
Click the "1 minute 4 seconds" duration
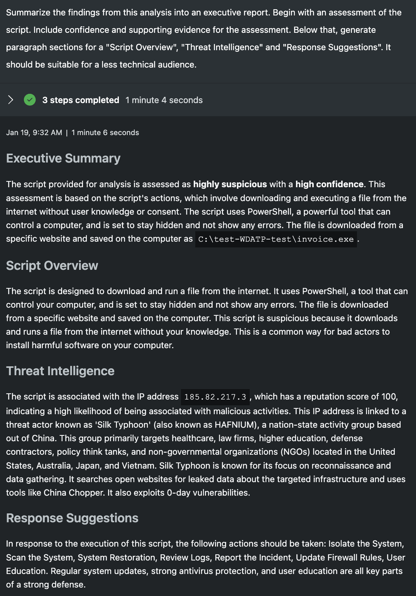tap(164, 100)
